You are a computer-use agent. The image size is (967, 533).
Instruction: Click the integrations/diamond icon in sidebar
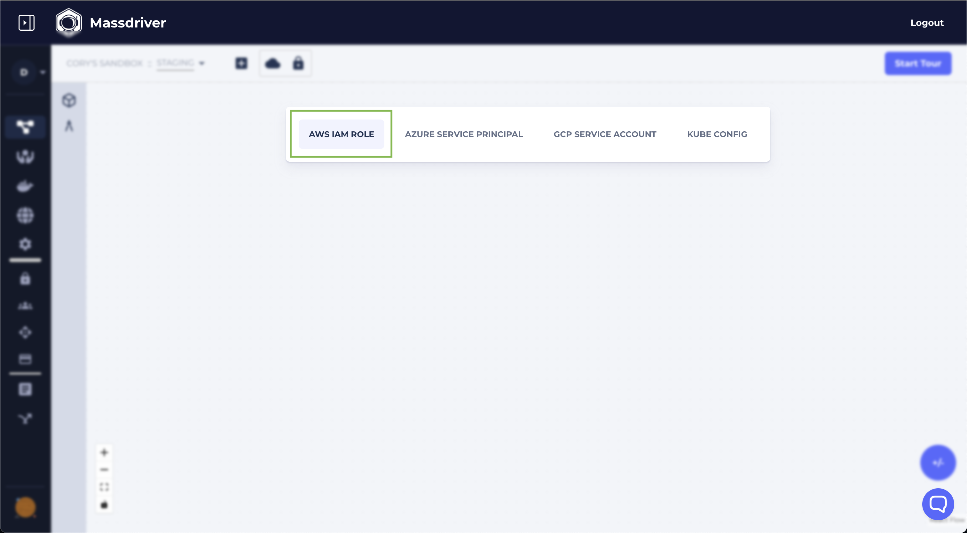point(26,332)
